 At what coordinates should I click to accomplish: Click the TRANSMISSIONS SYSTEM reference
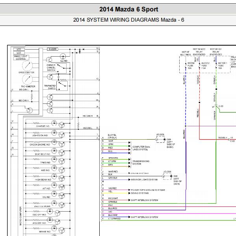[141, 162]
